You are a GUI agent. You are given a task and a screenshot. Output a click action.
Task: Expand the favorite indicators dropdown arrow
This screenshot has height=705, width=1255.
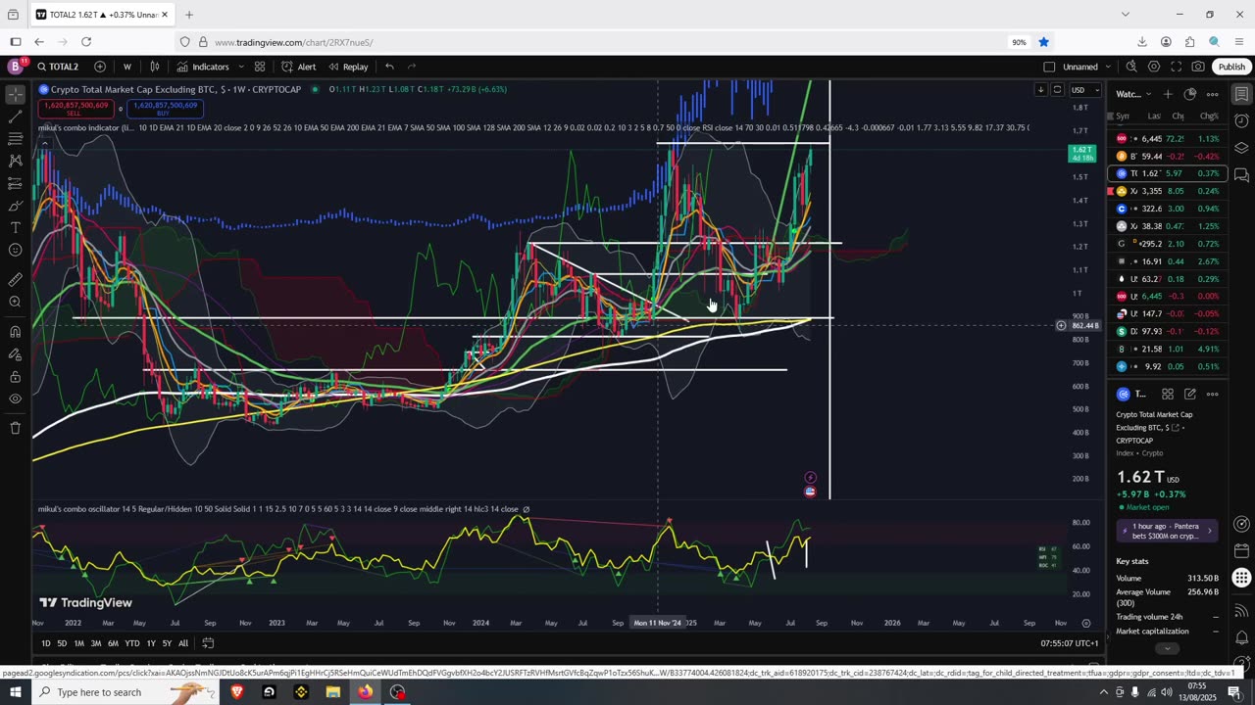click(241, 67)
